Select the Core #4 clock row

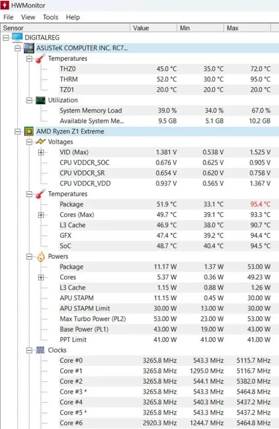(169, 402)
